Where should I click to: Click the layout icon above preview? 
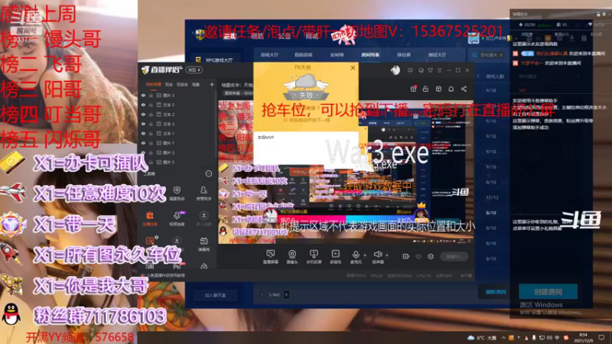tap(438, 89)
